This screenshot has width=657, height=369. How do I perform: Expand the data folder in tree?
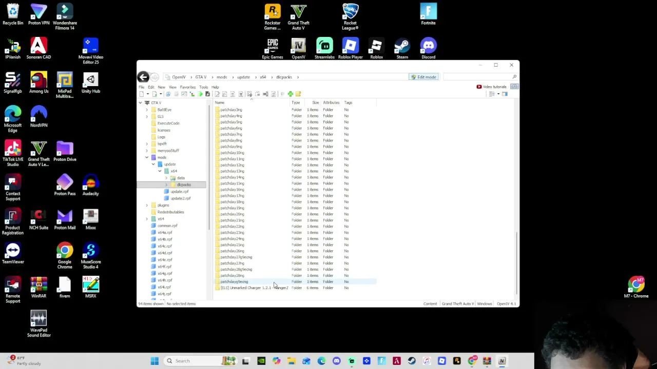(x=166, y=178)
